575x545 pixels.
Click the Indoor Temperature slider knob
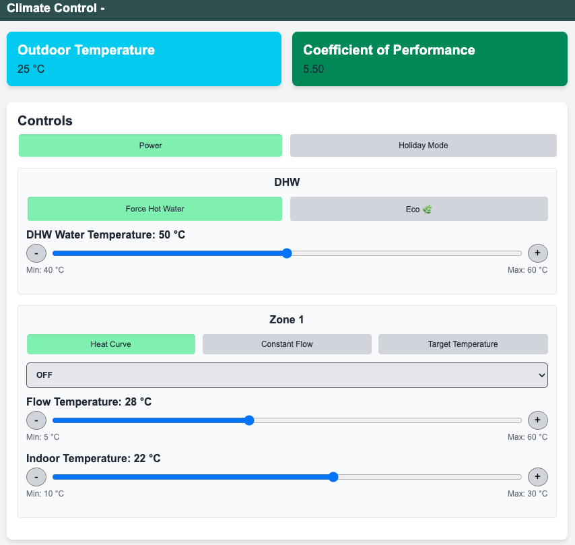tap(333, 477)
